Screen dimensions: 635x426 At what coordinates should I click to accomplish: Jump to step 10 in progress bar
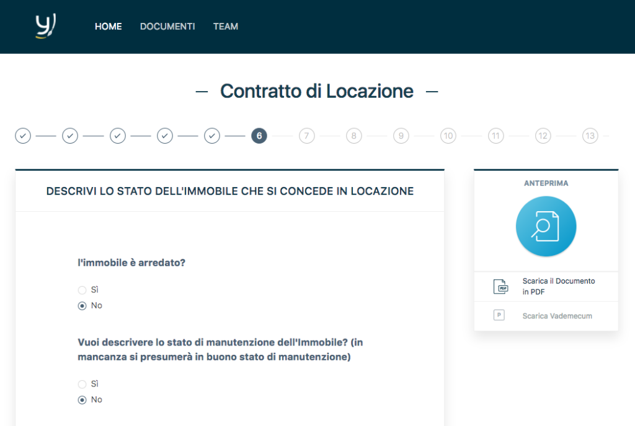[448, 136]
